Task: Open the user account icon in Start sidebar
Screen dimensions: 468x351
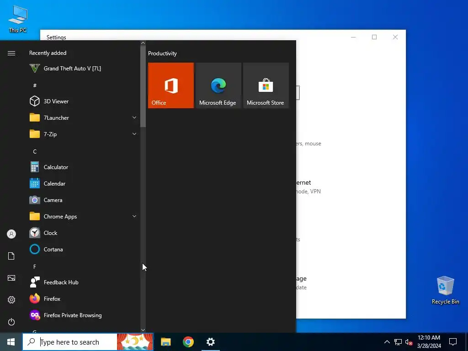Action: click(x=11, y=234)
